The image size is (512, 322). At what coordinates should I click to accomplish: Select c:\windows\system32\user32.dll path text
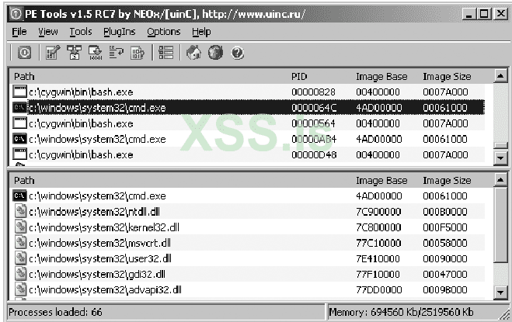(x=100, y=258)
